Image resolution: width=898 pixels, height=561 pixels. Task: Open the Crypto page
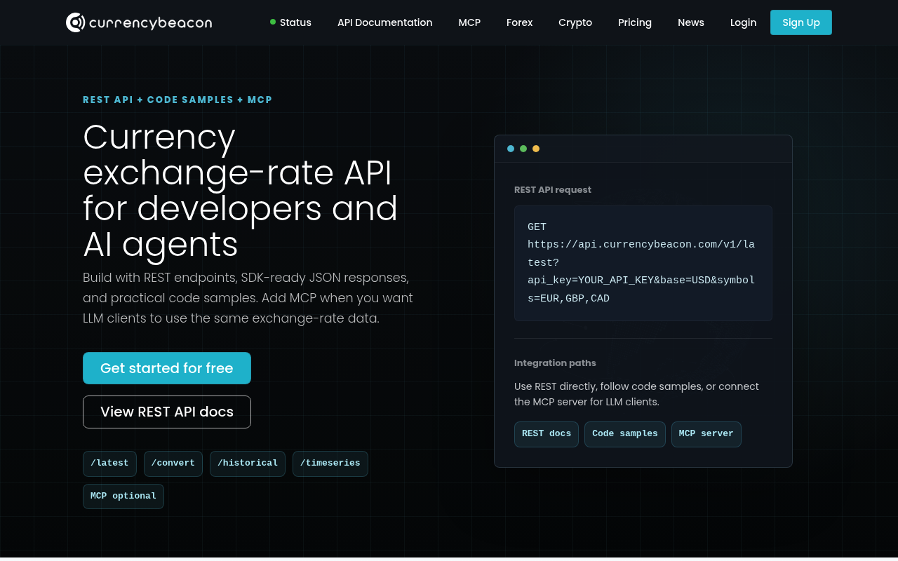click(x=575, y=22)
